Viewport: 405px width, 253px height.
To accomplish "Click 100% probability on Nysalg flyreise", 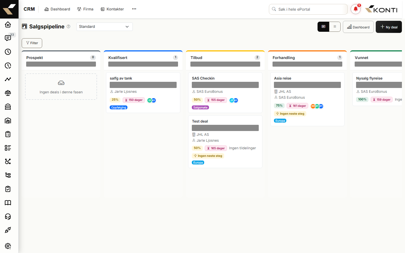I will (x=362, y=100).
